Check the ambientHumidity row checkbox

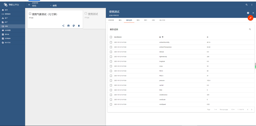(111, 42)
